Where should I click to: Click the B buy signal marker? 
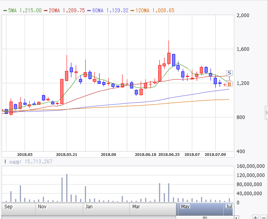click(x=229, y=84)
